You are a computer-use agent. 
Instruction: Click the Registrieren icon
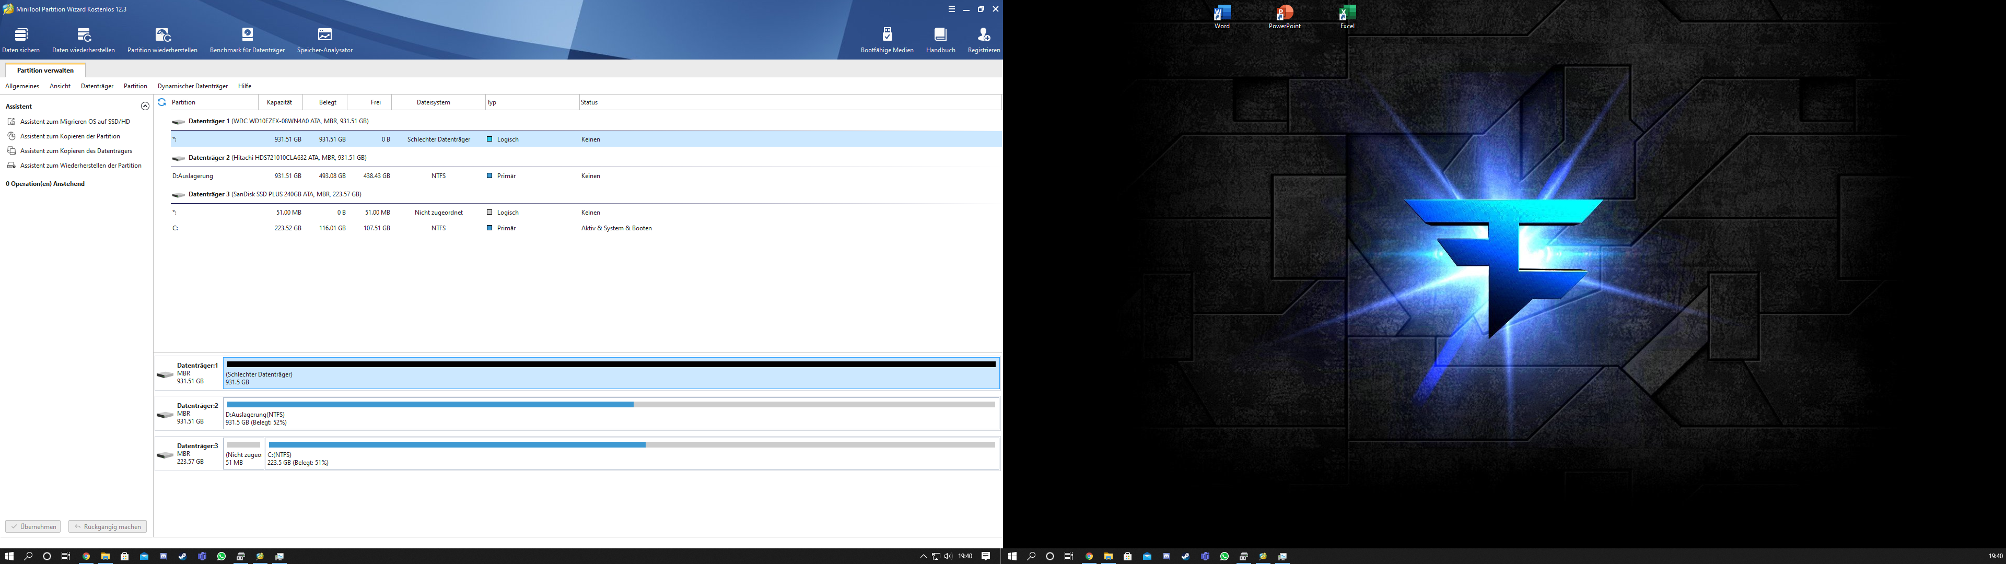(x=984, y=39)
